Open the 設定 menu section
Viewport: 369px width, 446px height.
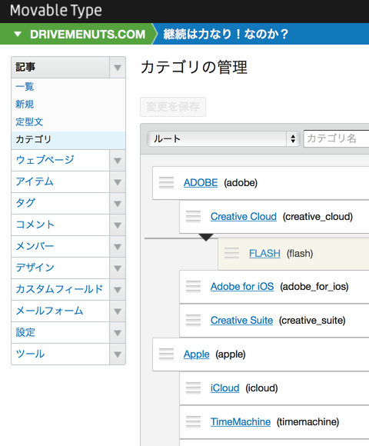coord(60,332)
